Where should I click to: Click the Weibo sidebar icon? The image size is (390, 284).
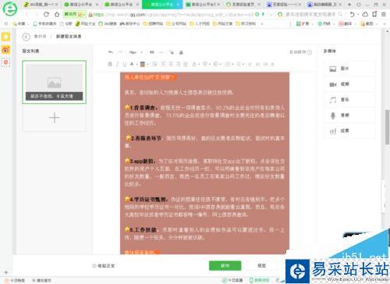pos(5,49)
